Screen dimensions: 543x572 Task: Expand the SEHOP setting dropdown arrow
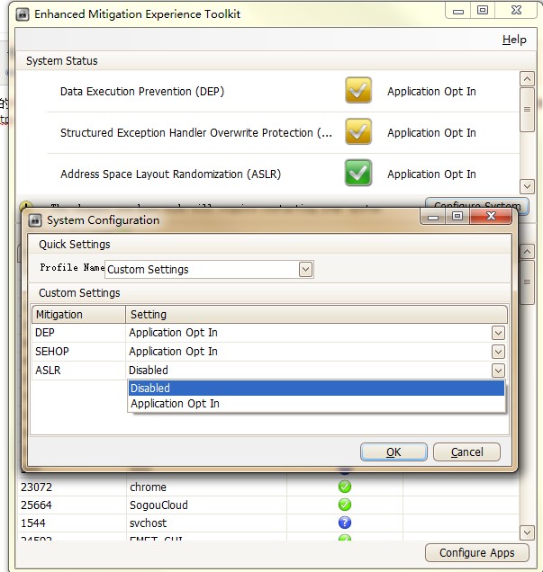pyautogui.click(x=498, y=352)
